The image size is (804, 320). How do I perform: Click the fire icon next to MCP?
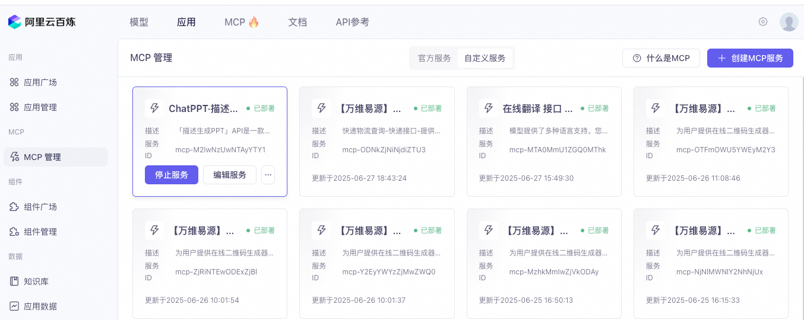(254, 22)
